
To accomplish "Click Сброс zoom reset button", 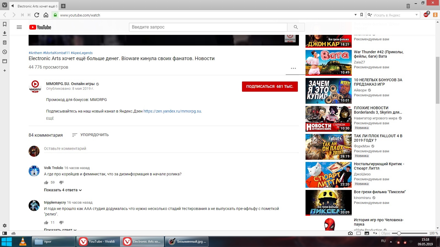I will [x=386, y=233].
